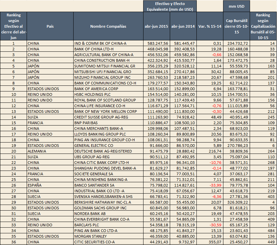The height and width of the screenshot is (245, 277).
Task: Click 'PING AN INSURANCE GROUP CO-H' cell
Action: pos(108,140)
